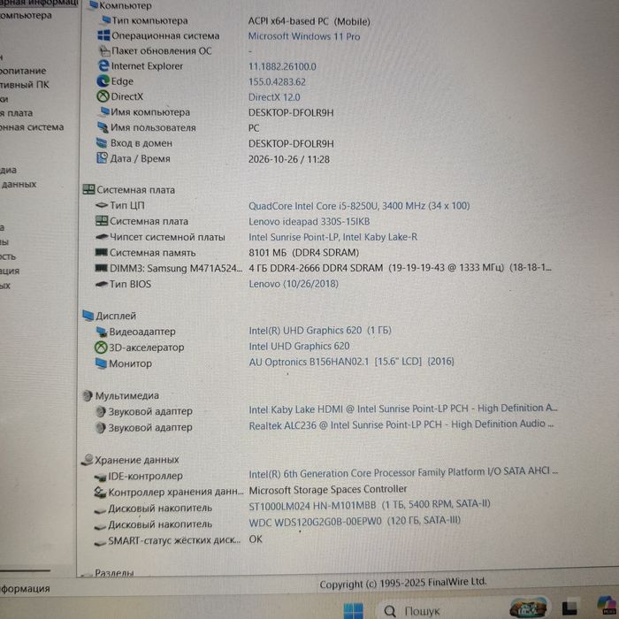The image size is (619, 619).
Task: Click the icon beside 3D-акселератор
Action: 101,347
